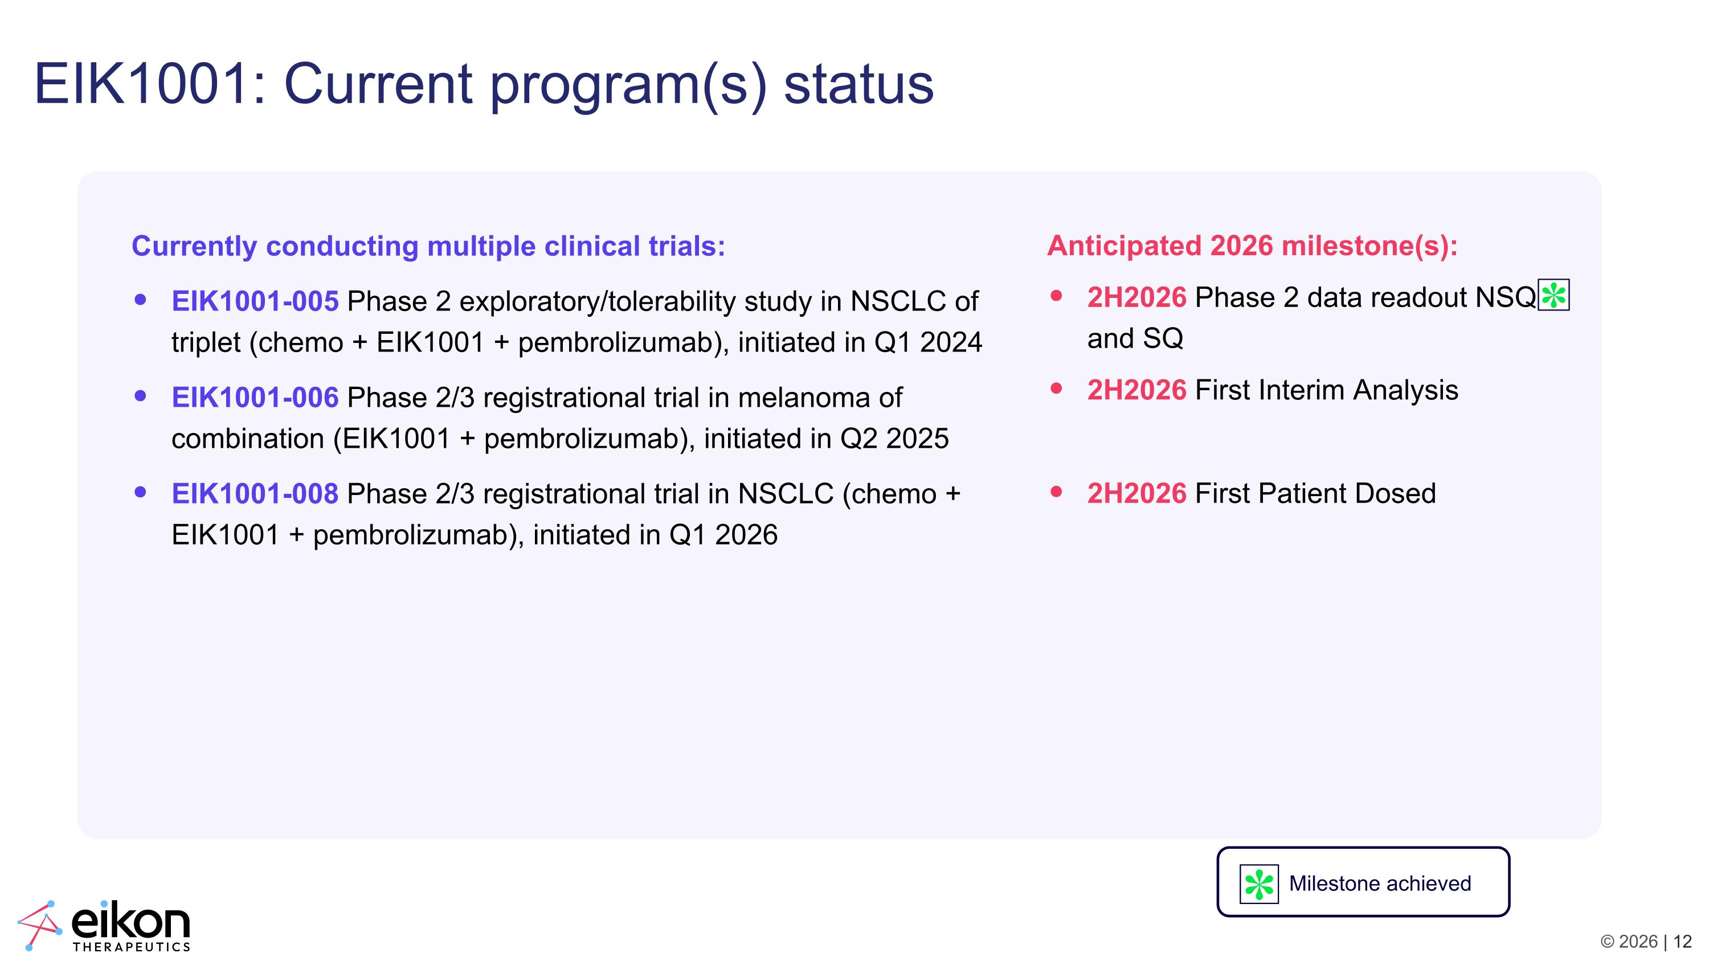Click the 2H2026 label for Phase 2 data readout
Image resolution: width=1709 pixels, height=961 pixels.
pos(1136,297)
